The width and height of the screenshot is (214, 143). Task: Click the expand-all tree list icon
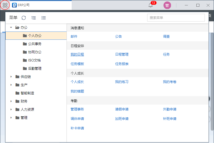(34, 18)
